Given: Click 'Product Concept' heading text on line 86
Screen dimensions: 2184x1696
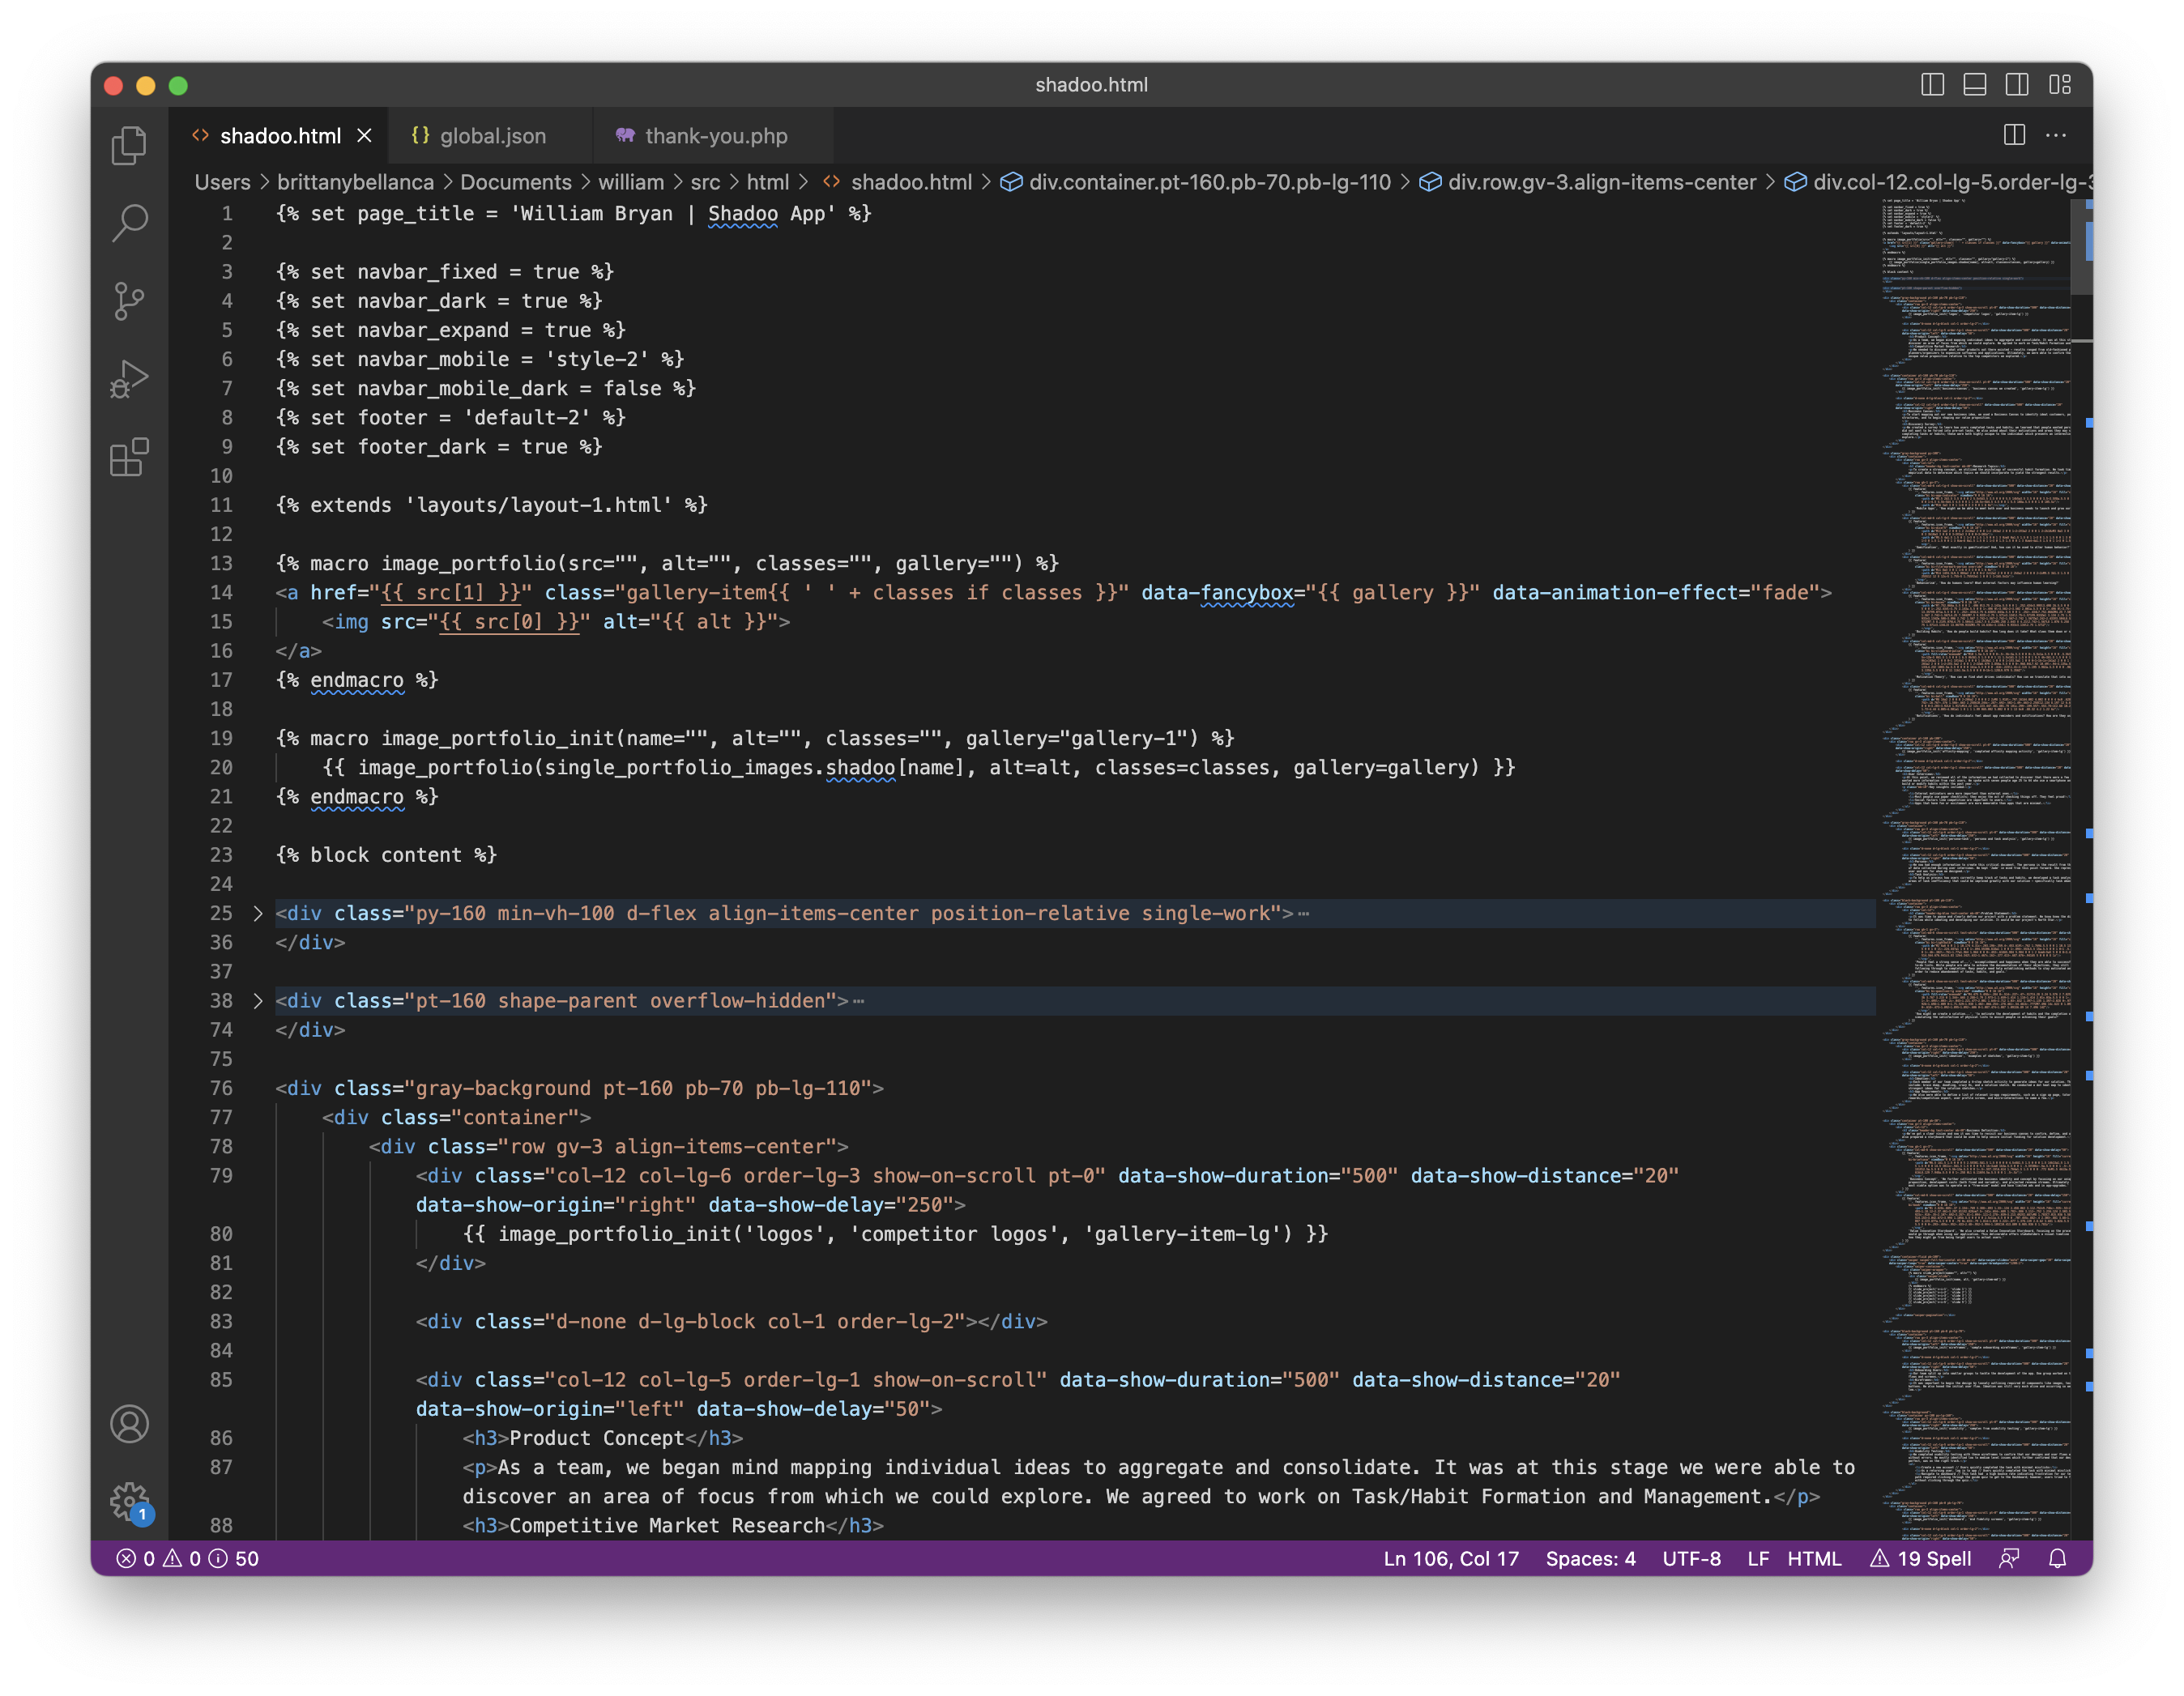Looking at the screenshot, I should [597, 1438].
